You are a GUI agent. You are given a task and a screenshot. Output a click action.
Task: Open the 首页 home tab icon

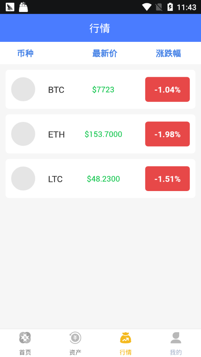(25, 338)
